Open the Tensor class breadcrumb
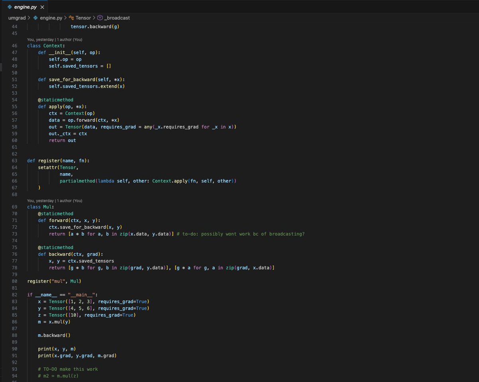Image resolution: width=479 pixels, height=382 pixels. [83, 18]
